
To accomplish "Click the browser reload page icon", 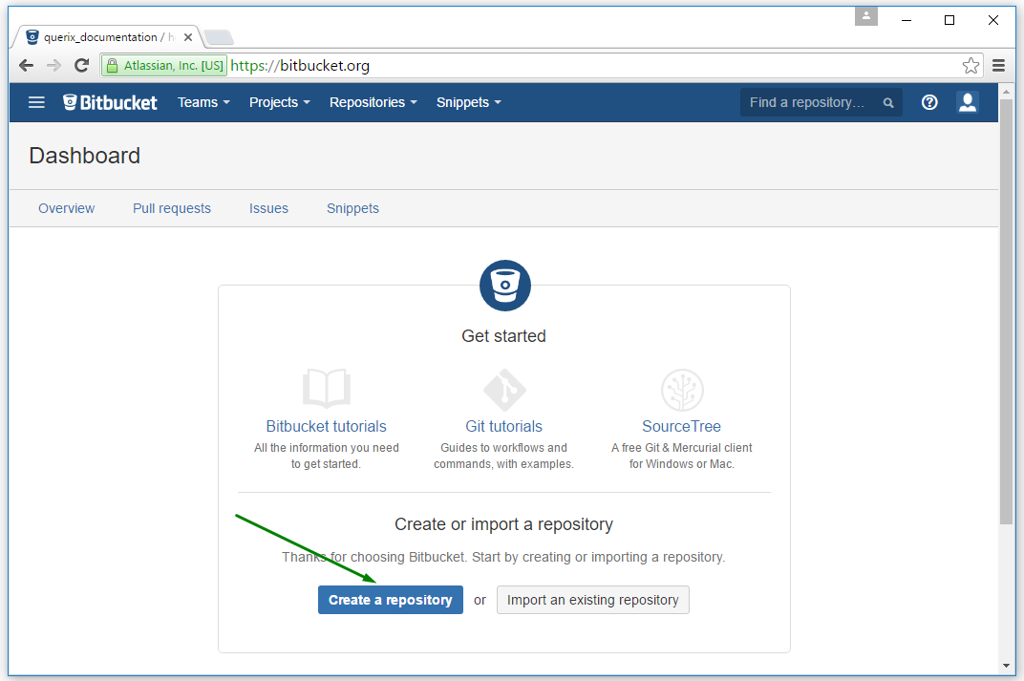I will coord(82,66).
